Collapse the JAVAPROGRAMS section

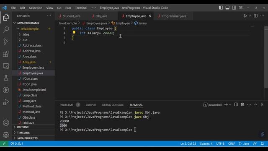click(x=28, y=23)
